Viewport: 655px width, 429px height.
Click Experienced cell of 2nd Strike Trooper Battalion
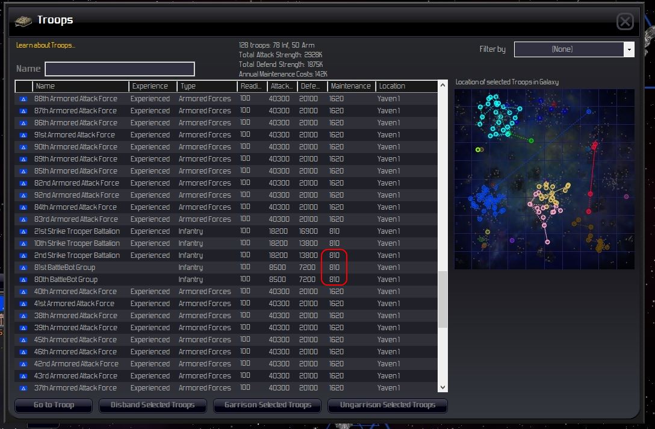(150, 255)
